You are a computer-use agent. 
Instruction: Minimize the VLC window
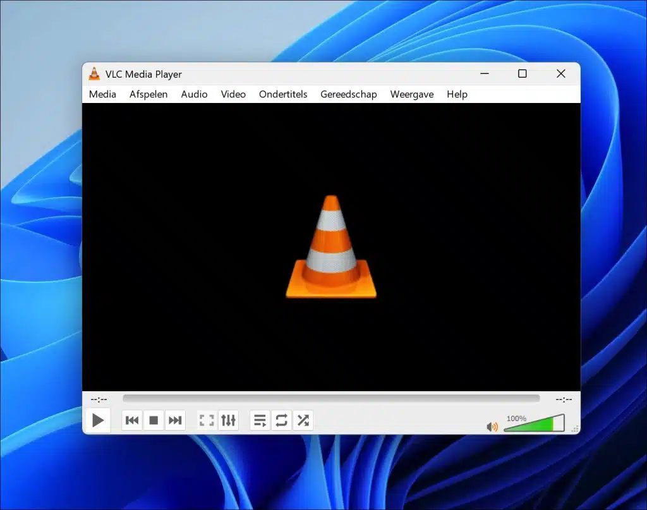[485, 74]
